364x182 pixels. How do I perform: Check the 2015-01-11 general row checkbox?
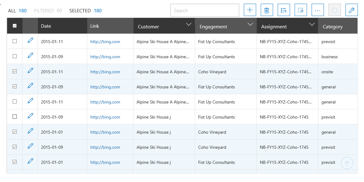[x=14, y=102]
